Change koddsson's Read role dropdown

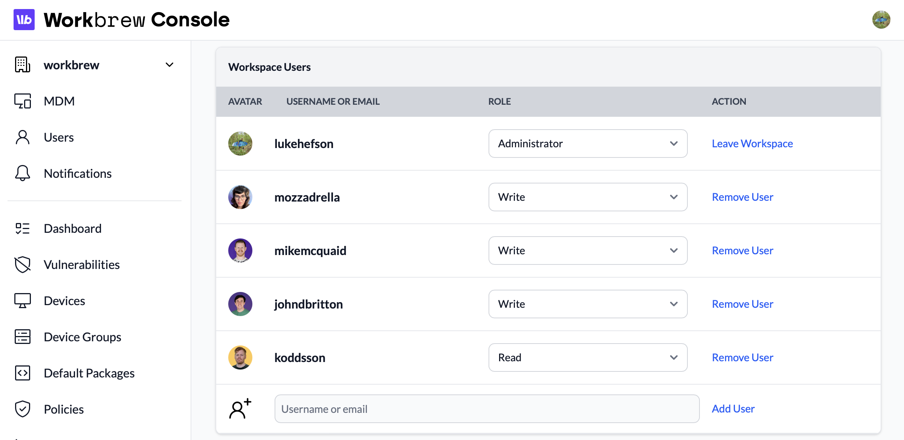pos(588,357)
